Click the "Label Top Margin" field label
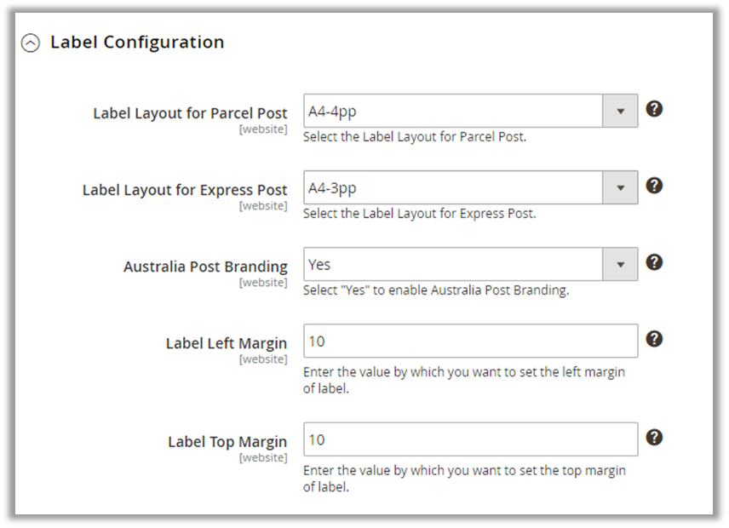Viewport: 729px width, 528px height. tap(227, 442)
